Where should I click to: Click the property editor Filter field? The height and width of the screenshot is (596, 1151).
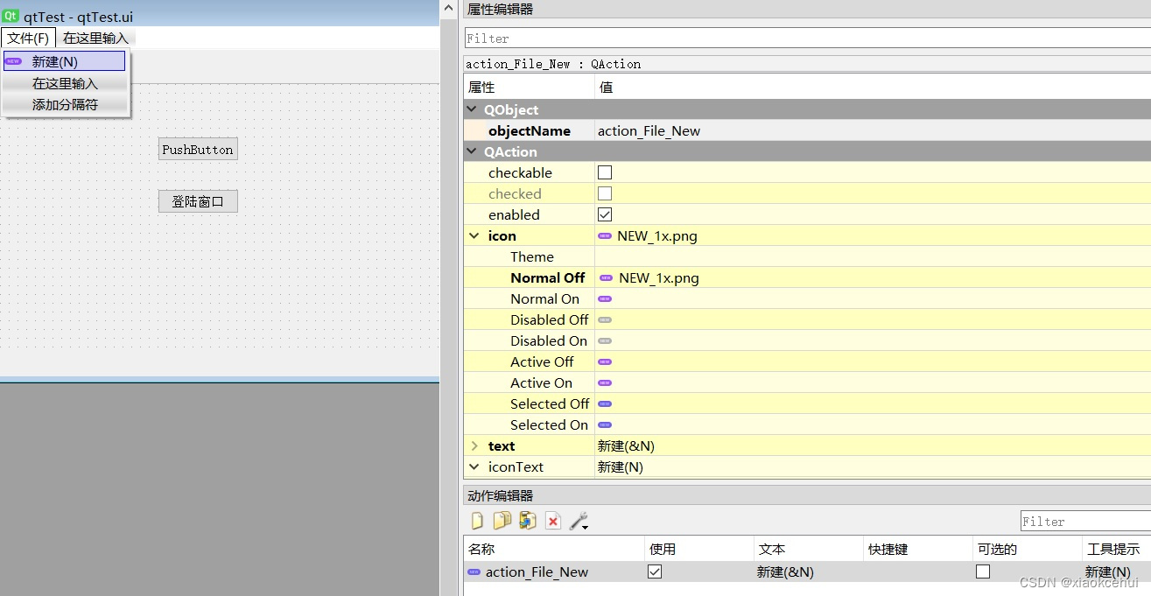click(x=805, y=39)
